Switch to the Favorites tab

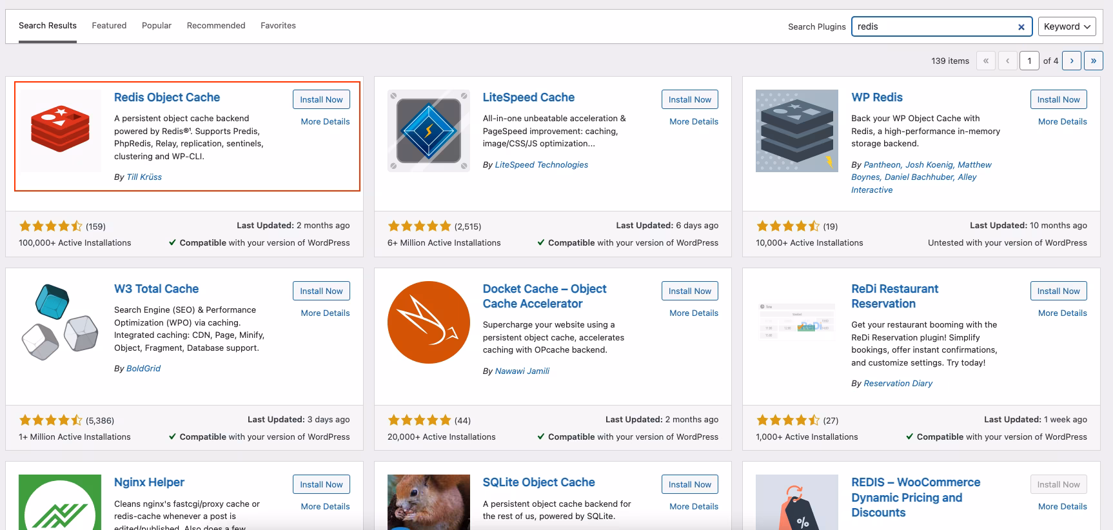278,26
